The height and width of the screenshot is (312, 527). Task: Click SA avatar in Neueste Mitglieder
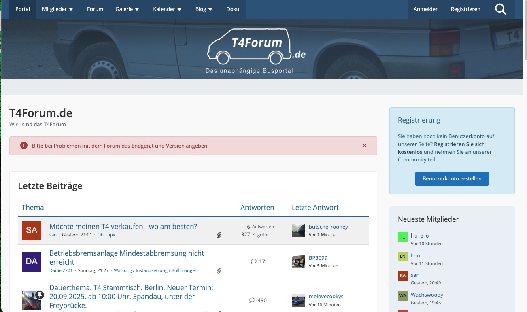(x=402, y=276)
